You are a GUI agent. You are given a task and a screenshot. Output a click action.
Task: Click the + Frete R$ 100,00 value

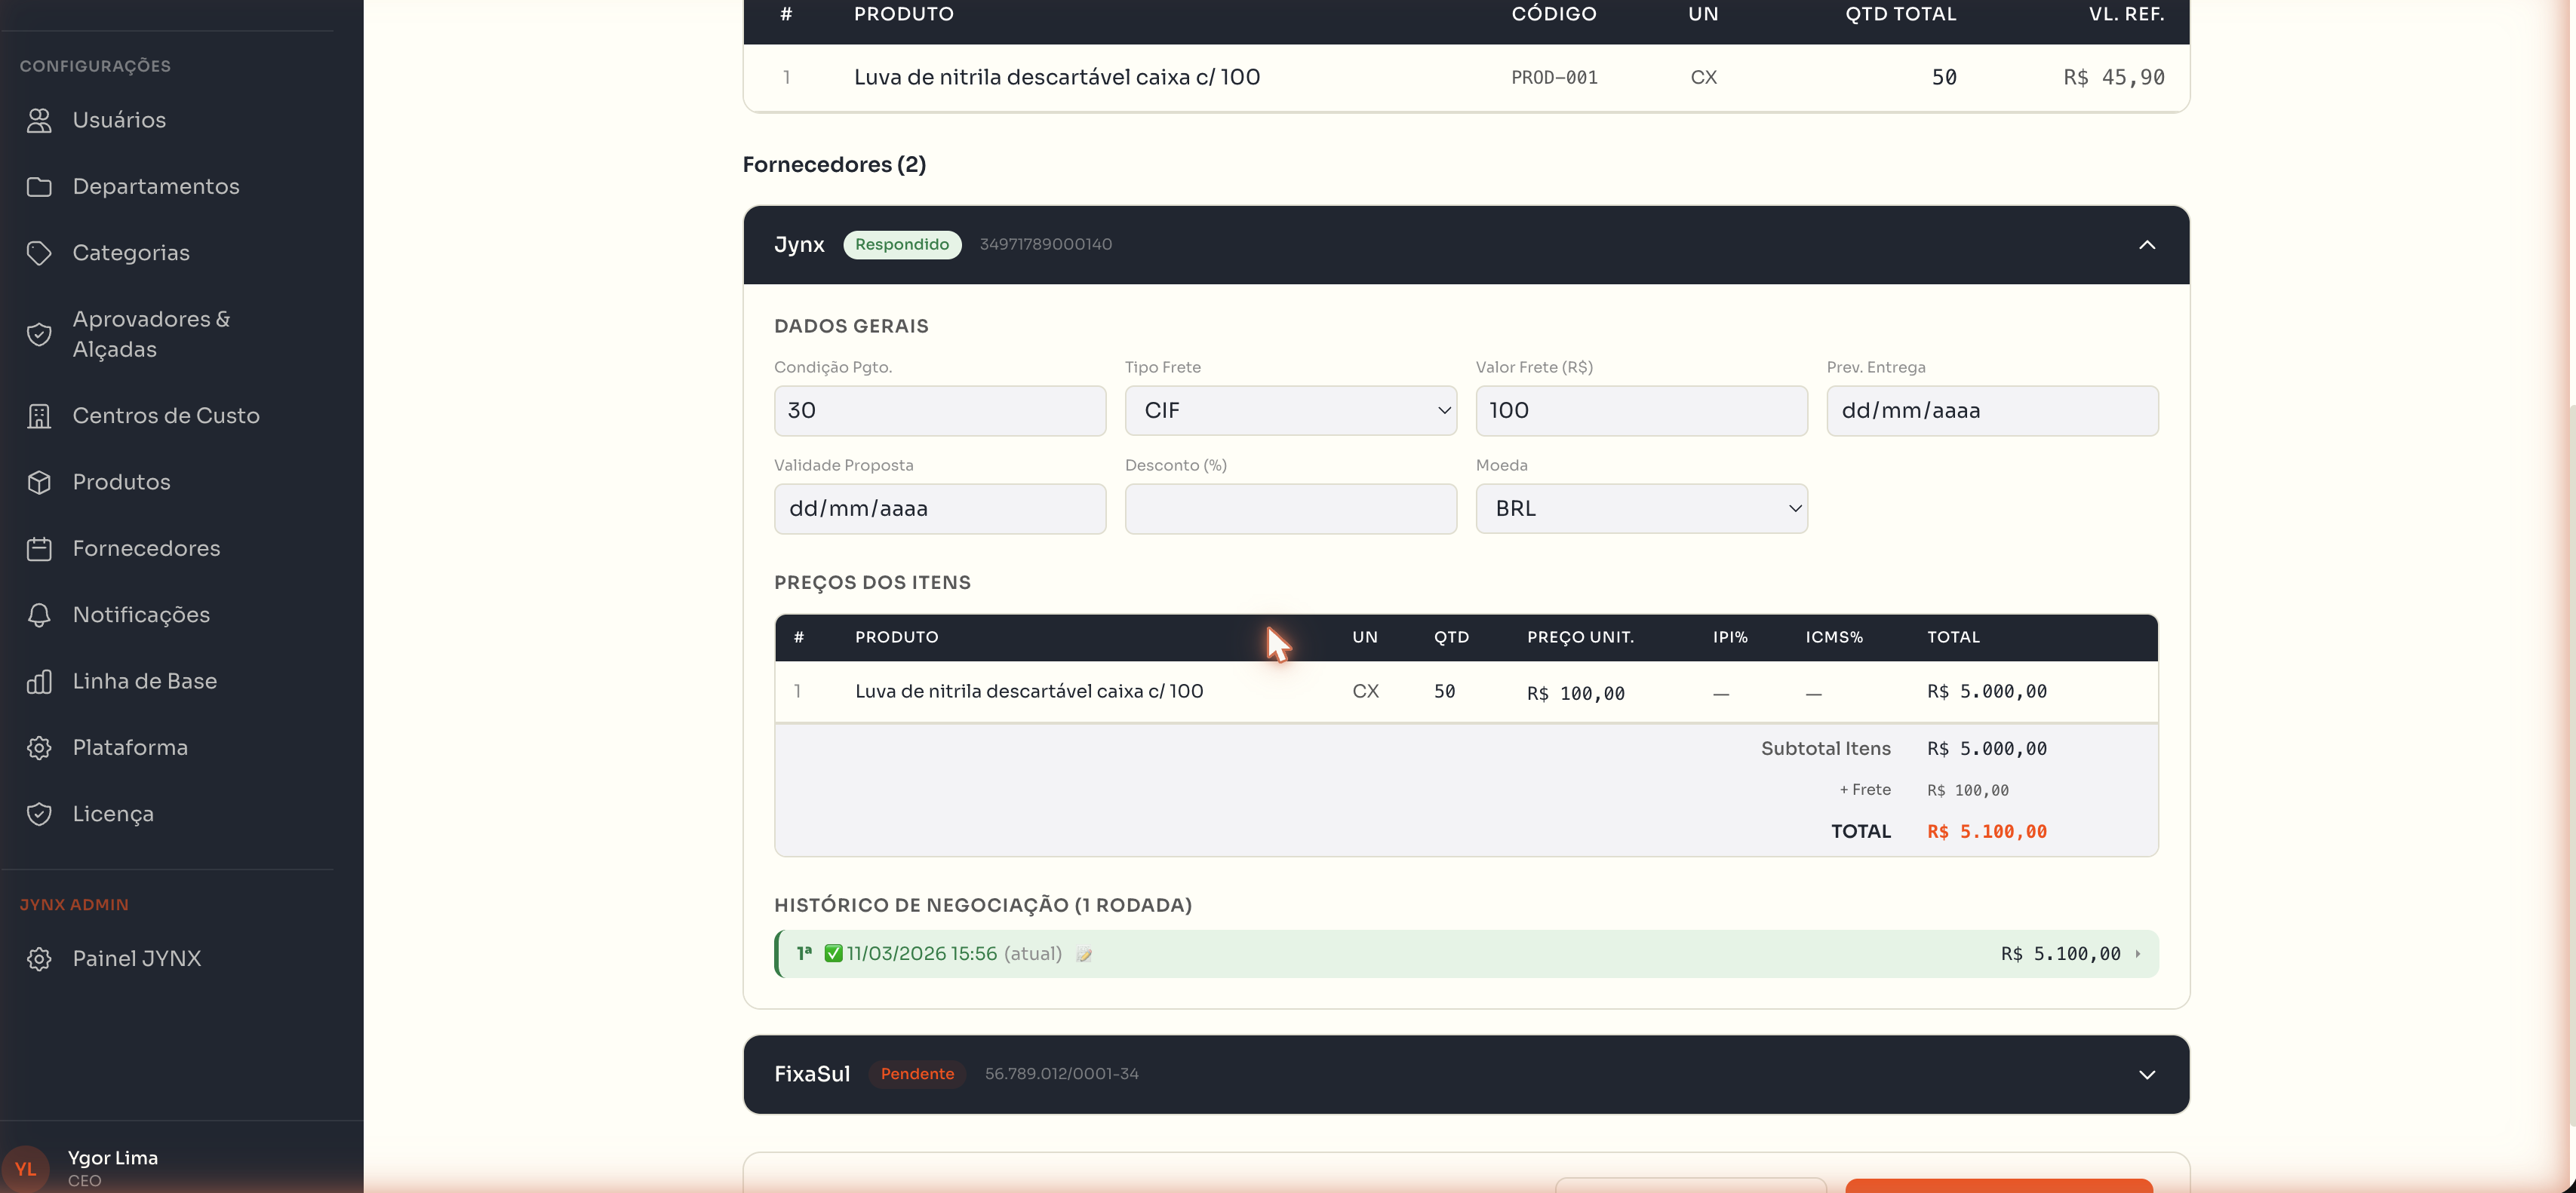(x=1968, y=790)
